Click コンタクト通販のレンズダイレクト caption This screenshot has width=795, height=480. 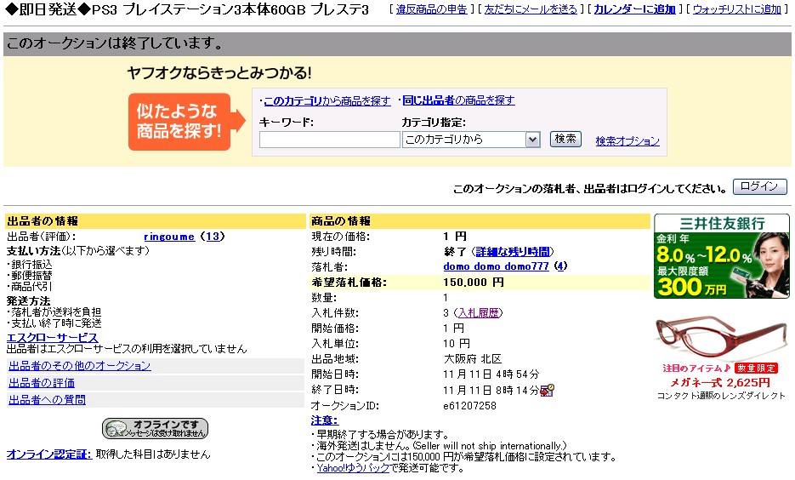point(721,397)
